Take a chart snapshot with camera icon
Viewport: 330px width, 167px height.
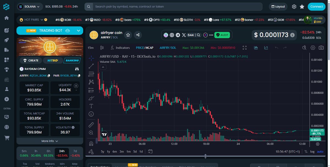point(321,48)
